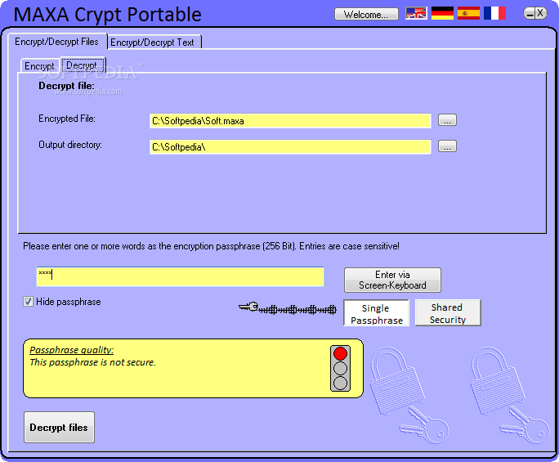Open Enter via Screen-Keyboard
559x462 pixels.
coord(392,280)
